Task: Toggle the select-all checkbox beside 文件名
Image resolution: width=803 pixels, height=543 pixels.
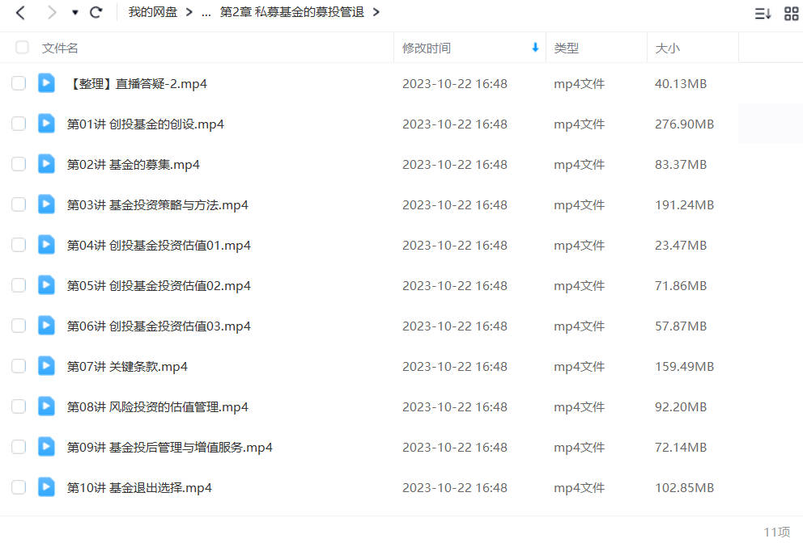Action: (x=22, y=48)
